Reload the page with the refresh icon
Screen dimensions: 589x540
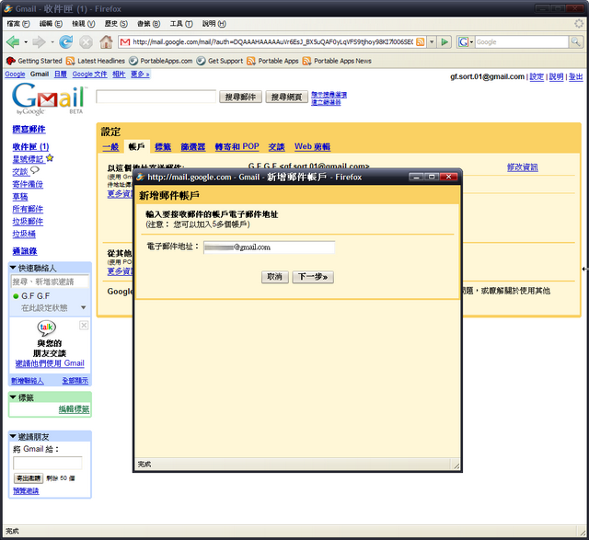(x=65, y=42)
